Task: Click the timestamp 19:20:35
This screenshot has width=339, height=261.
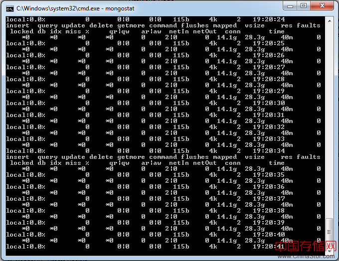Action: (x=269, y=175)
